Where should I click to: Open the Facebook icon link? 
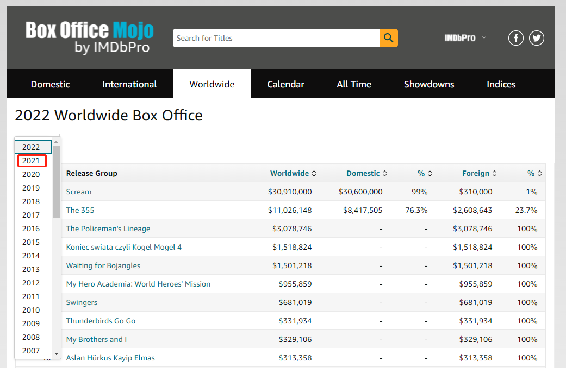click(x=515, y=38)
